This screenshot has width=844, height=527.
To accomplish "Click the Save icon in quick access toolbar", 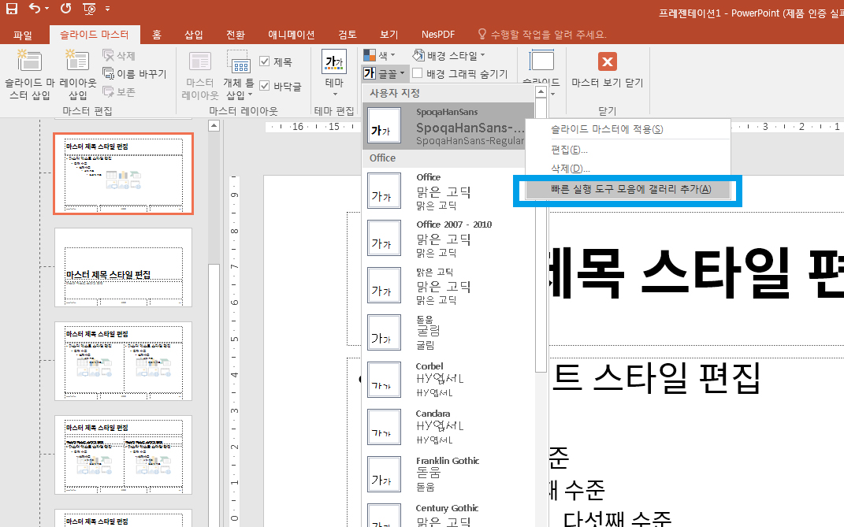I will 11,9.
